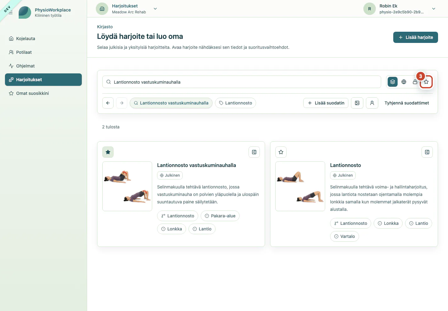The height and width of the screenshot is (311, 448).
Task: Select the Lantionnosto tag chip in the filter row
Action: (236, 103)
